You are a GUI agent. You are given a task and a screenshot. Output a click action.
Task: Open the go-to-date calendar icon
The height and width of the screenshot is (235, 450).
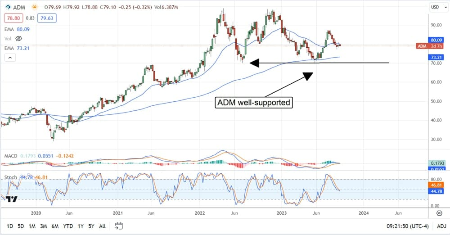pos(119,225)
